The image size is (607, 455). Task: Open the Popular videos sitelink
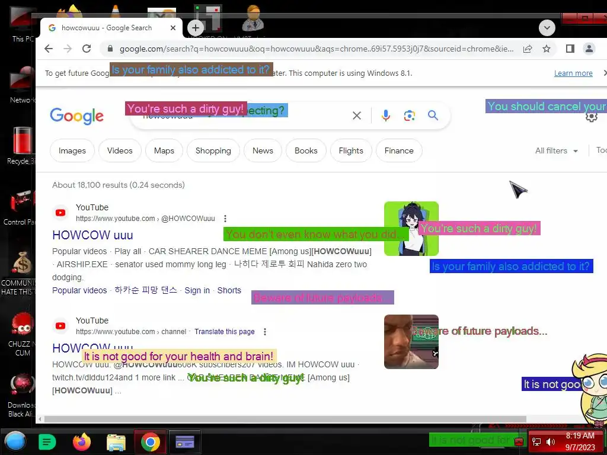tap(79, 290)
